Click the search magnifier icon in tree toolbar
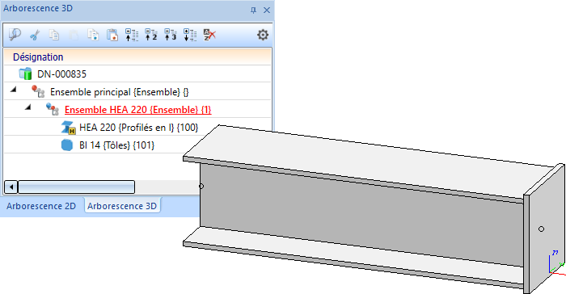 point(15,35)
